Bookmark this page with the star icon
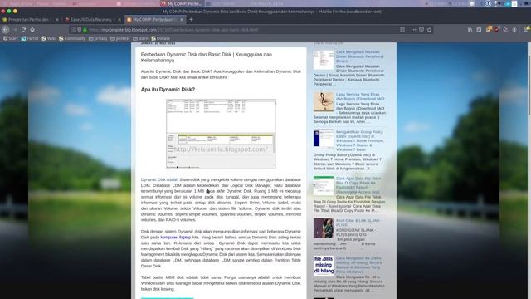The width and height of the screenshot is (531, 299). 430,30
